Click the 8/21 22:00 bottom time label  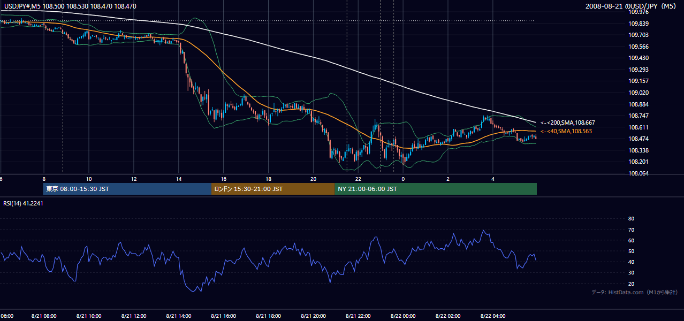pyautogui.click(x=359, y=316)
